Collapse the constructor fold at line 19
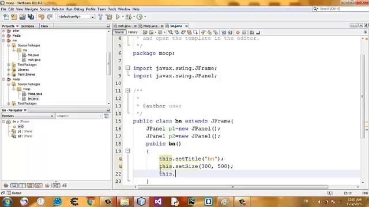 [127, 151]
